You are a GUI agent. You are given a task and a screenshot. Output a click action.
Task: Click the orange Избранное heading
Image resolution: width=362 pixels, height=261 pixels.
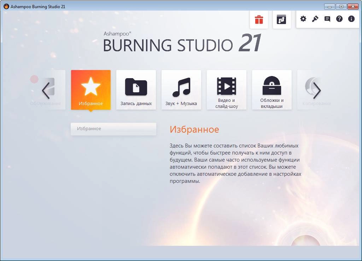tap(194, 129)
